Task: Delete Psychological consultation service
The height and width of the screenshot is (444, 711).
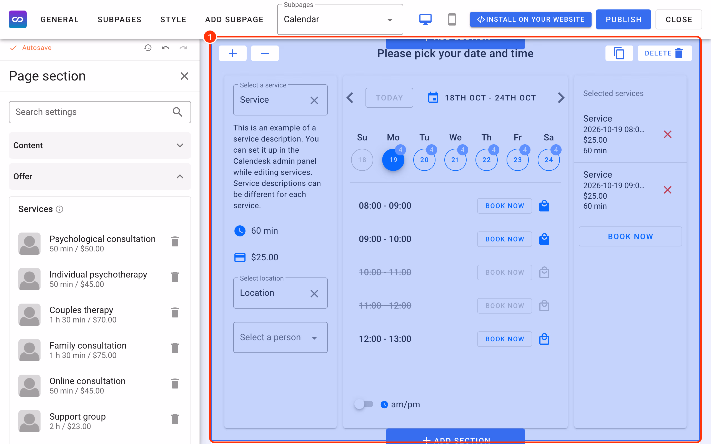Action: 175,241
